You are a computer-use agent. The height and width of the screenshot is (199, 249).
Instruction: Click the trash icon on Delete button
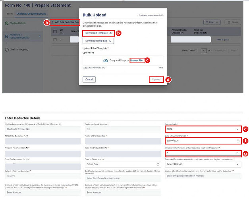click(x=229, y=22)
